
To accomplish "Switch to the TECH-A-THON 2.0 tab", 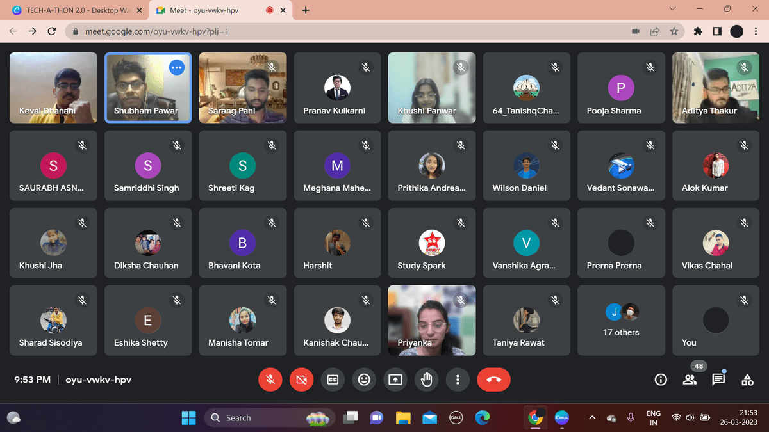I will point(70,10).
